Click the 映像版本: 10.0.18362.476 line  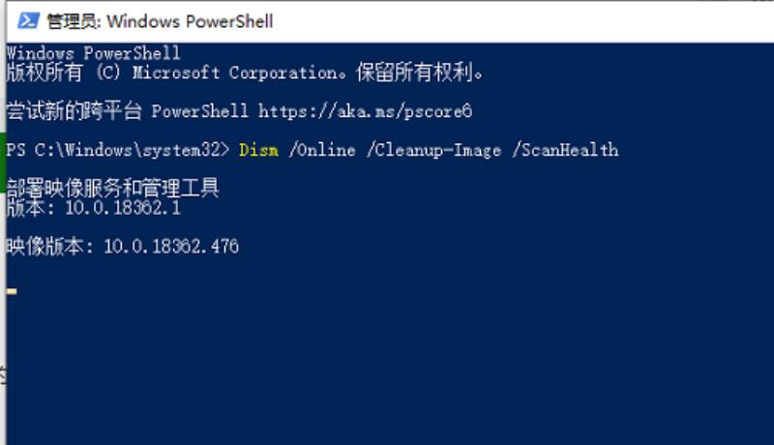[123, 246]
